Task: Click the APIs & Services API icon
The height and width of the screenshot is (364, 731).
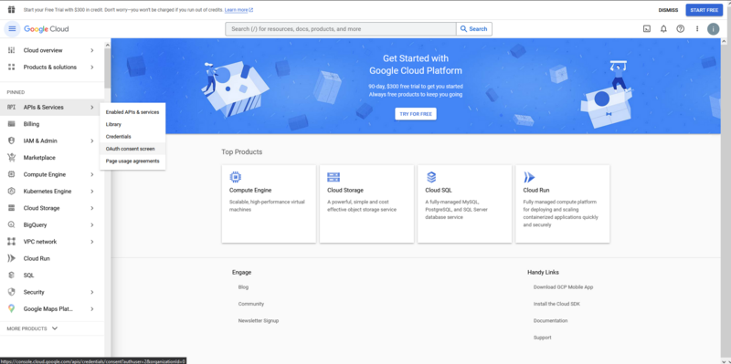Action: coord(12,107)
